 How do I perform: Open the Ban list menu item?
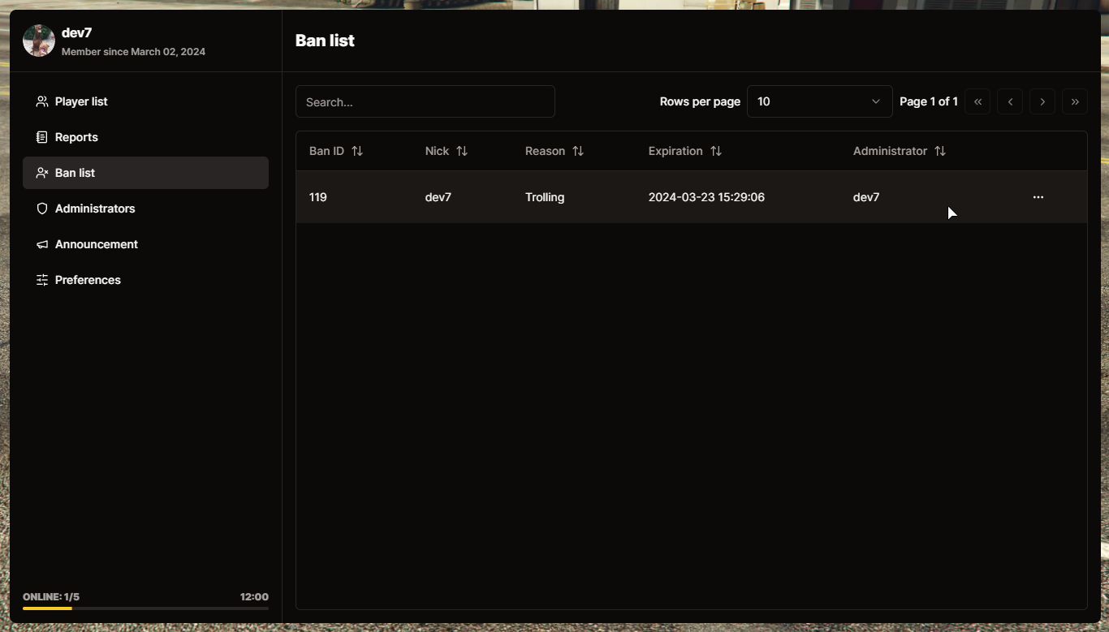click(145, 173)
